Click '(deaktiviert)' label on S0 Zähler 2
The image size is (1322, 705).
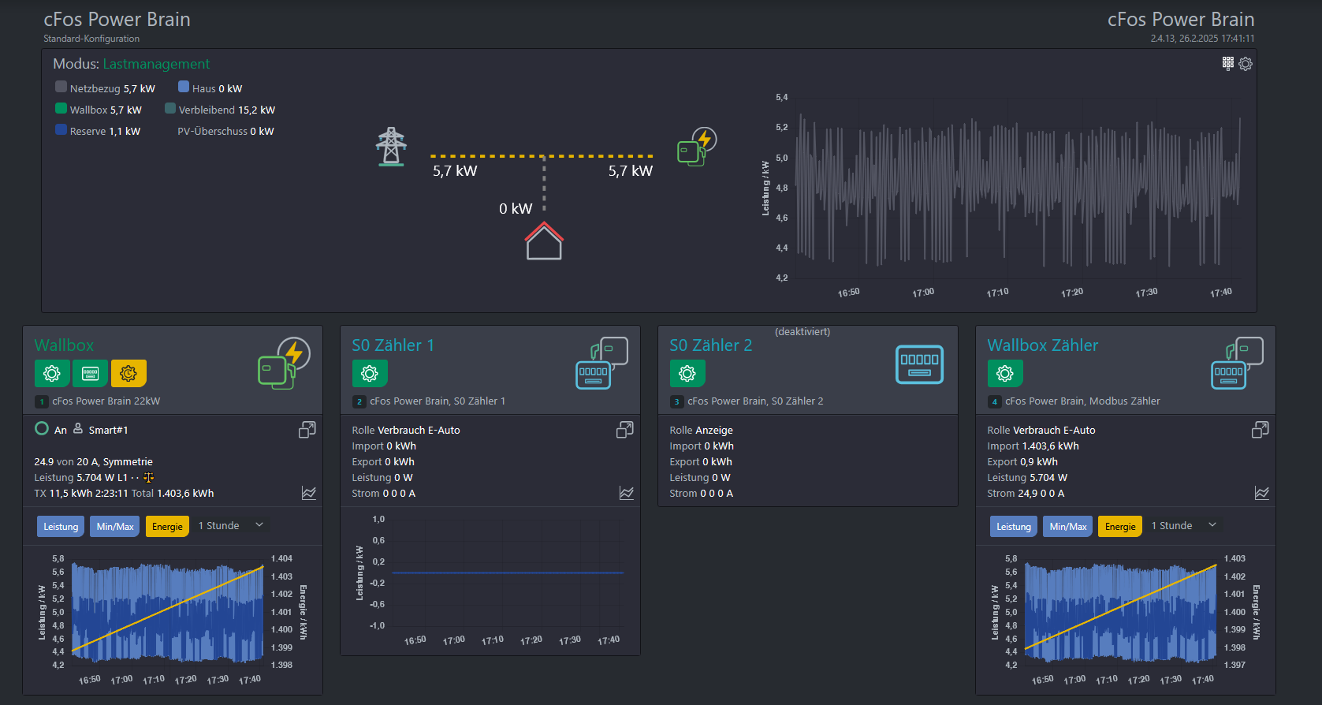point(803,332)
